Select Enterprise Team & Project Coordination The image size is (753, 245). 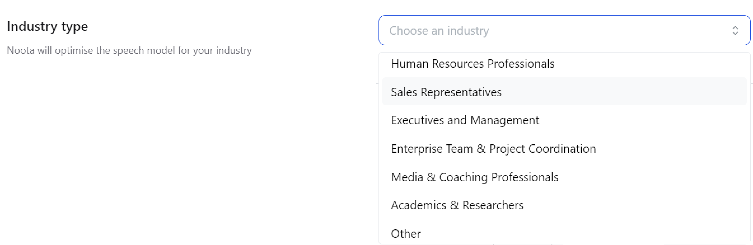click(493, 149)
